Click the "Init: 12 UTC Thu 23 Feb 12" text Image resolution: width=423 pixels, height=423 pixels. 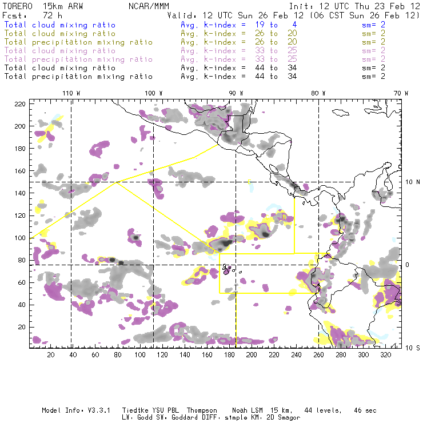354,5
